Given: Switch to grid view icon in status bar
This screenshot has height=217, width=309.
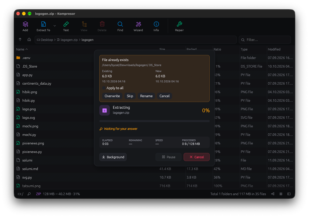Looking at the screenshot, I should (x=281, y=194).
